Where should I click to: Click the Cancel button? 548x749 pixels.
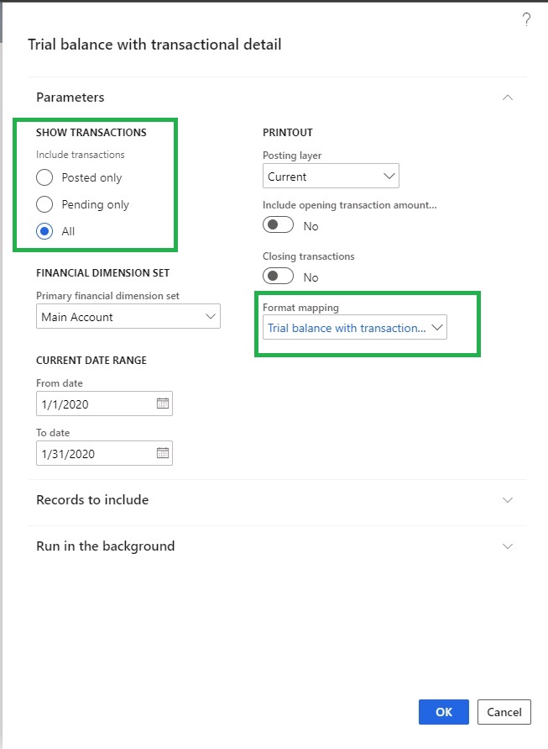(504, 712)
